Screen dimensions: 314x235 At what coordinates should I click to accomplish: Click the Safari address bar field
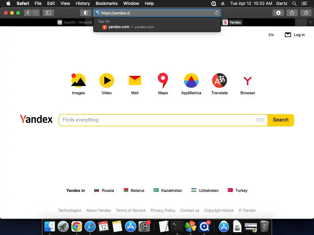[x=157, y=13]
